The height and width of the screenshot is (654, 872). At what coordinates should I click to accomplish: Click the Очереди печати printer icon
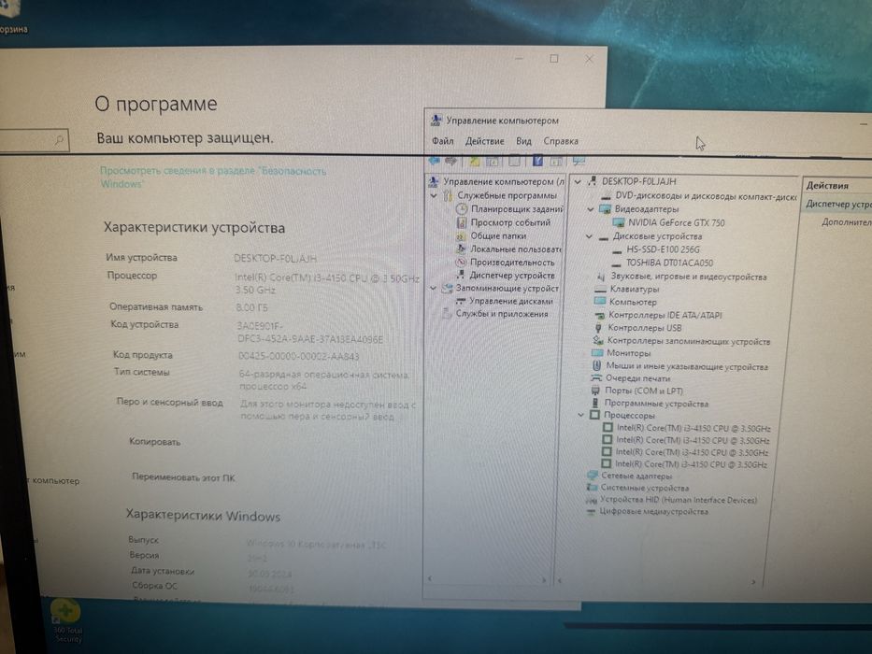[595, 378]
